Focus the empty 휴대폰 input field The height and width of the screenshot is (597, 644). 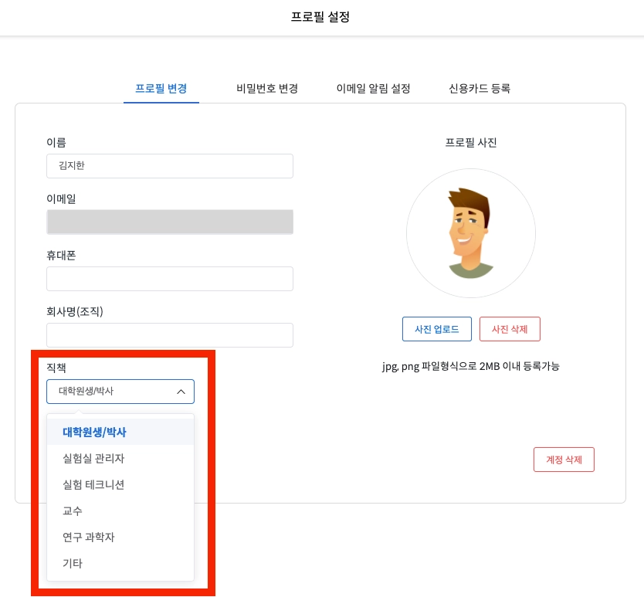pyautogui.click(x=170, y=279)
